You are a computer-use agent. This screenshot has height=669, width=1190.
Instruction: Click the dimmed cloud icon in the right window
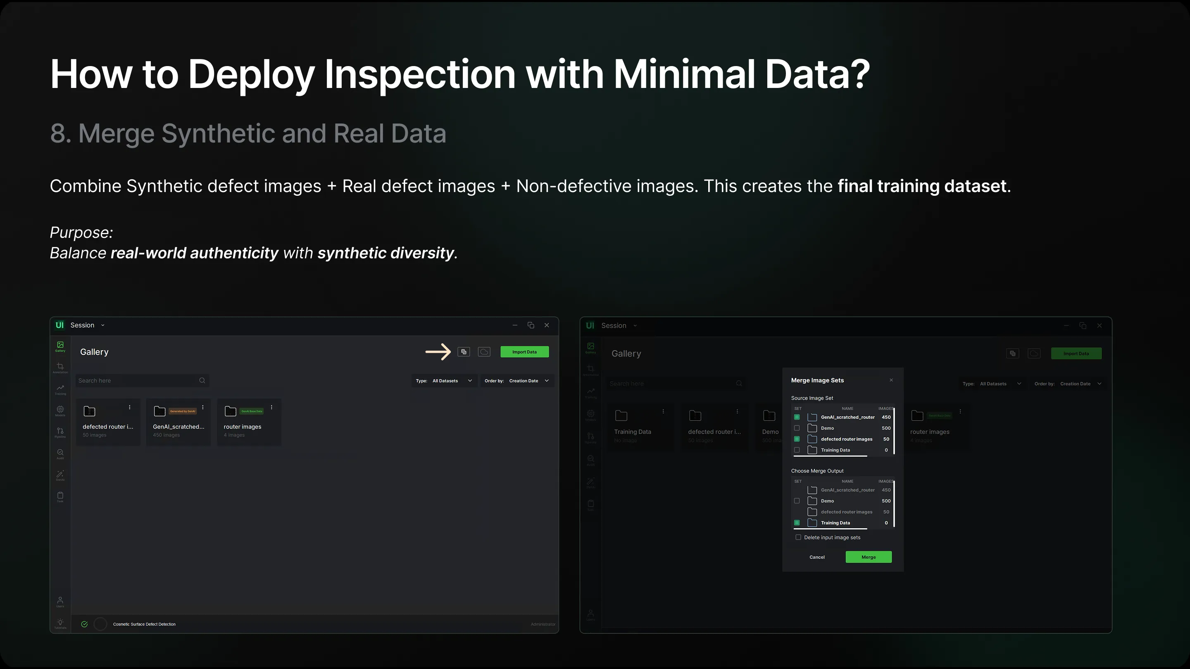tap(1034, 353)
